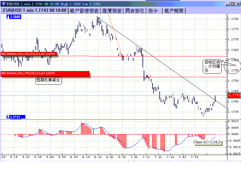This screenshot has height=181, width=241.
Task: Click the red marker dot on 1.1762 line
Action: point(122,56)
